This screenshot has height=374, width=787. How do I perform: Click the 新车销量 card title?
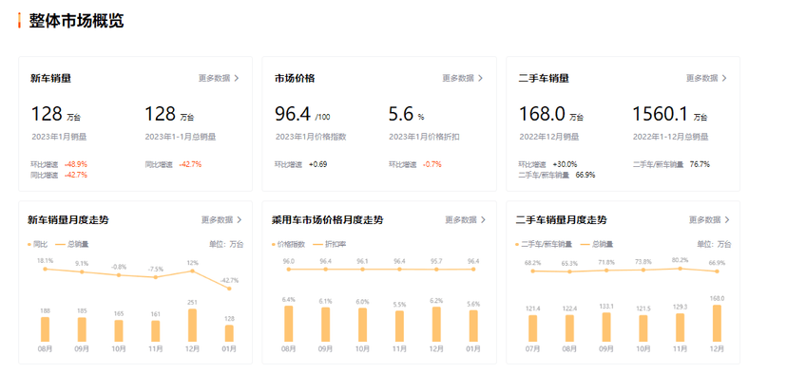point(50,78)
